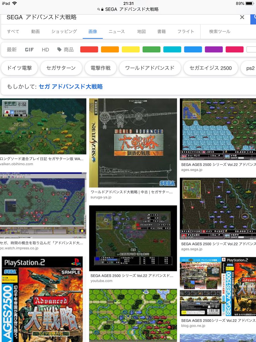The image size is (256, 342).
Task: Open the pc.watch.impress.co.jp map thumbnail
Action: (43, 205)
